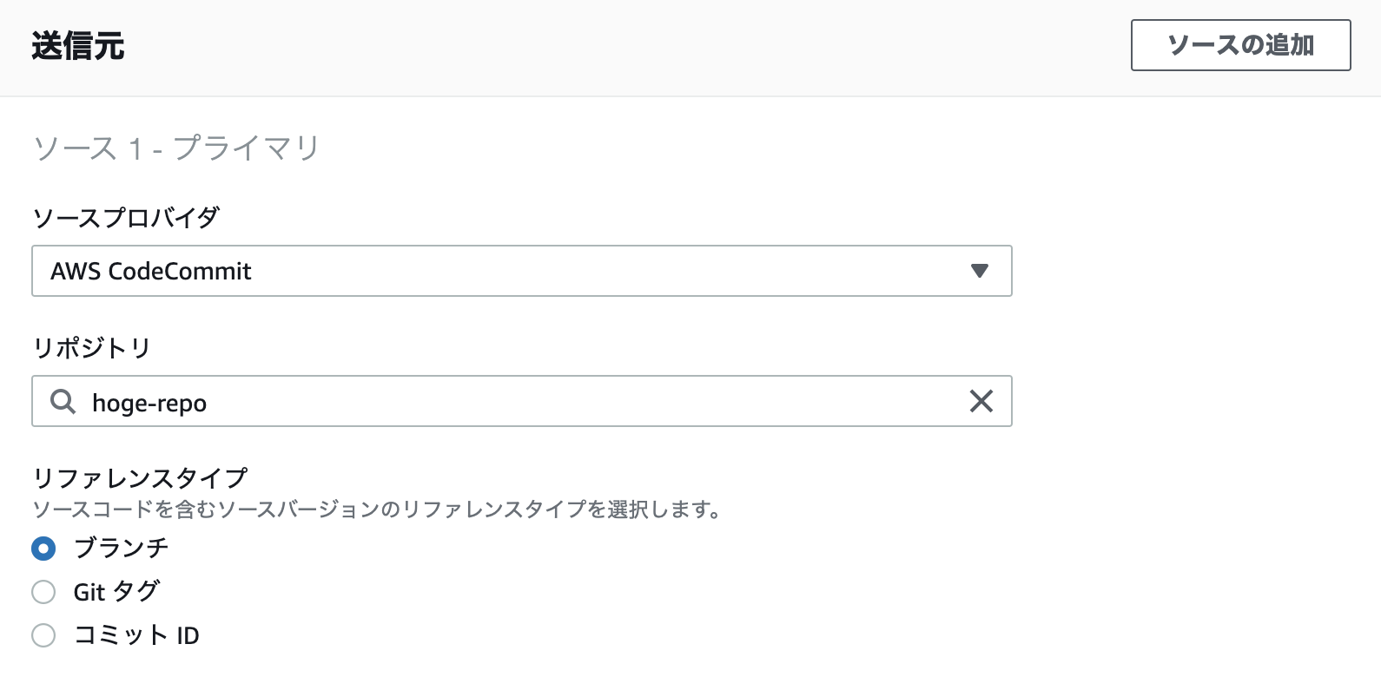Click the リポジトリ field label
This screenshot has height=677, width=1381.
(91, 347)
